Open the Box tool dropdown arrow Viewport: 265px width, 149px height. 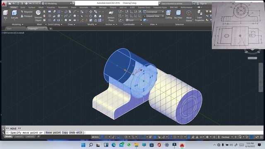(x=5, y=20)
